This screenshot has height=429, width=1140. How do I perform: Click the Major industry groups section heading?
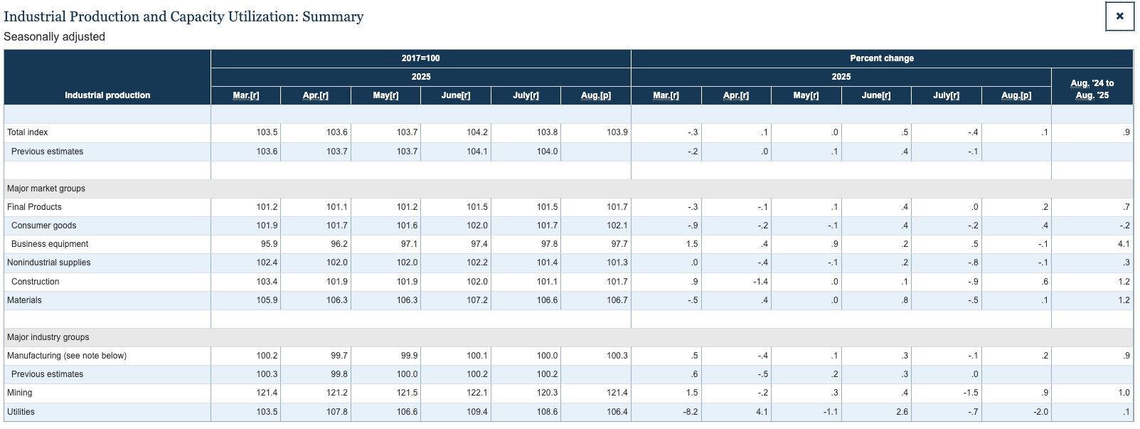pyautogui.click(x=48, y=337)
